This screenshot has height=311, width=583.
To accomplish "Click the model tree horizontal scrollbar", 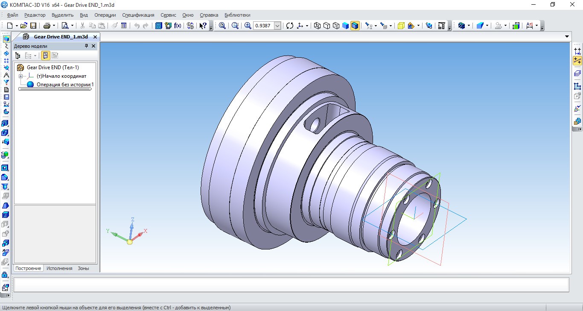I will click(55, 89).
